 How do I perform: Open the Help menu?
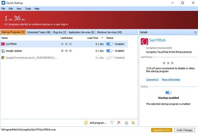tap(37, 9)
